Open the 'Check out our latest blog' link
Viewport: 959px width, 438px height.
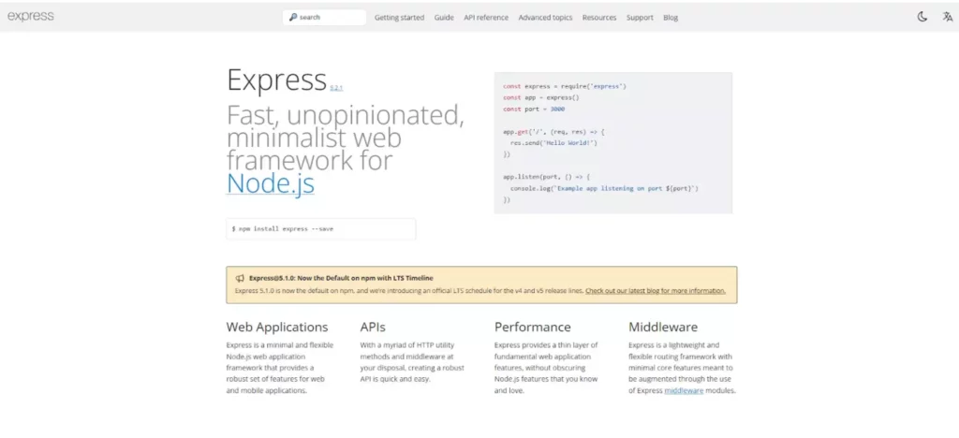click(656, 291)
